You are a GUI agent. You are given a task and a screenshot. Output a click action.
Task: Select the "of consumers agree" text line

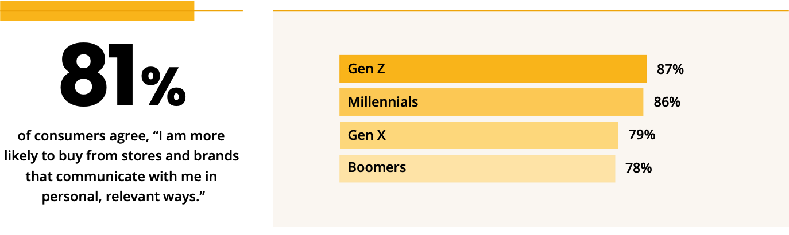pos(121,136)
